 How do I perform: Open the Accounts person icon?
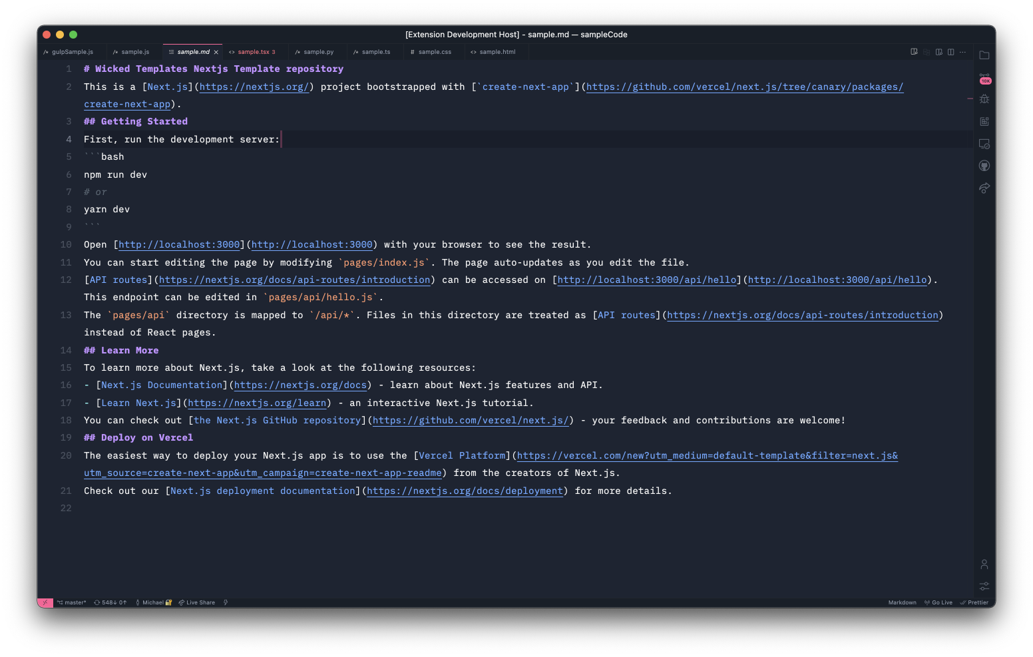point(984,564)
